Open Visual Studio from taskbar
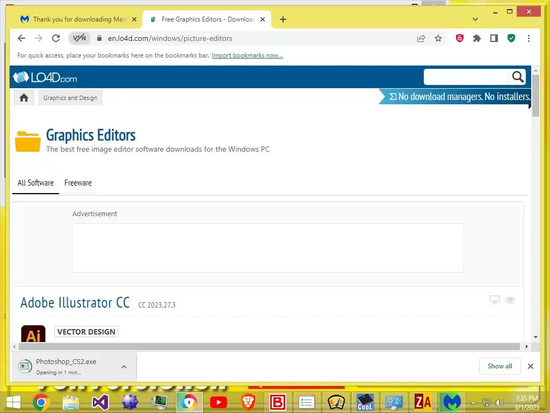 pos(100,402)
